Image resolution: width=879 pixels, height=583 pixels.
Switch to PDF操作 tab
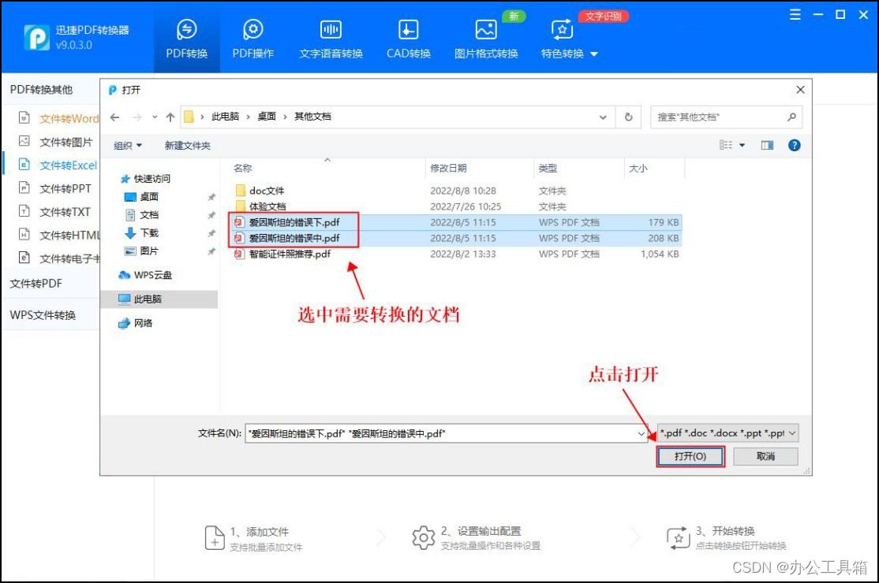pyautogui.click(x=252, y=39)
